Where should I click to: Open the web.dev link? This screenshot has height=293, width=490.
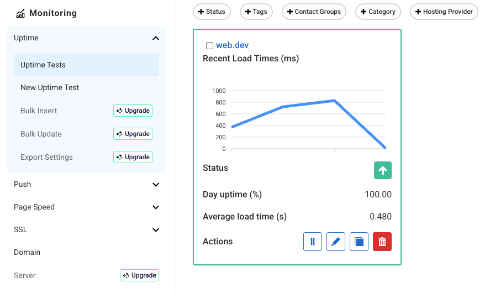(x=232, y=45)
